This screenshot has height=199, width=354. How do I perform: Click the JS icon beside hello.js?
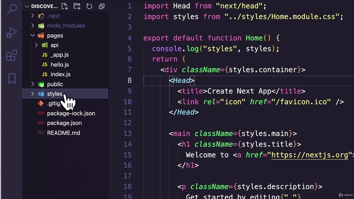44,65
